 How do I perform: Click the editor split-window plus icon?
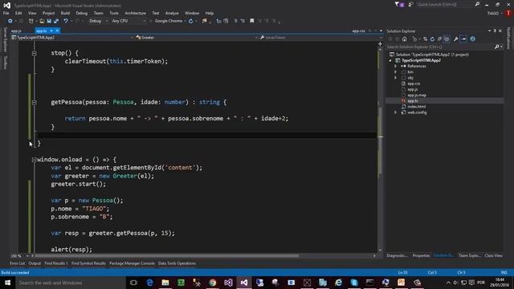click(x=380, y=43)
